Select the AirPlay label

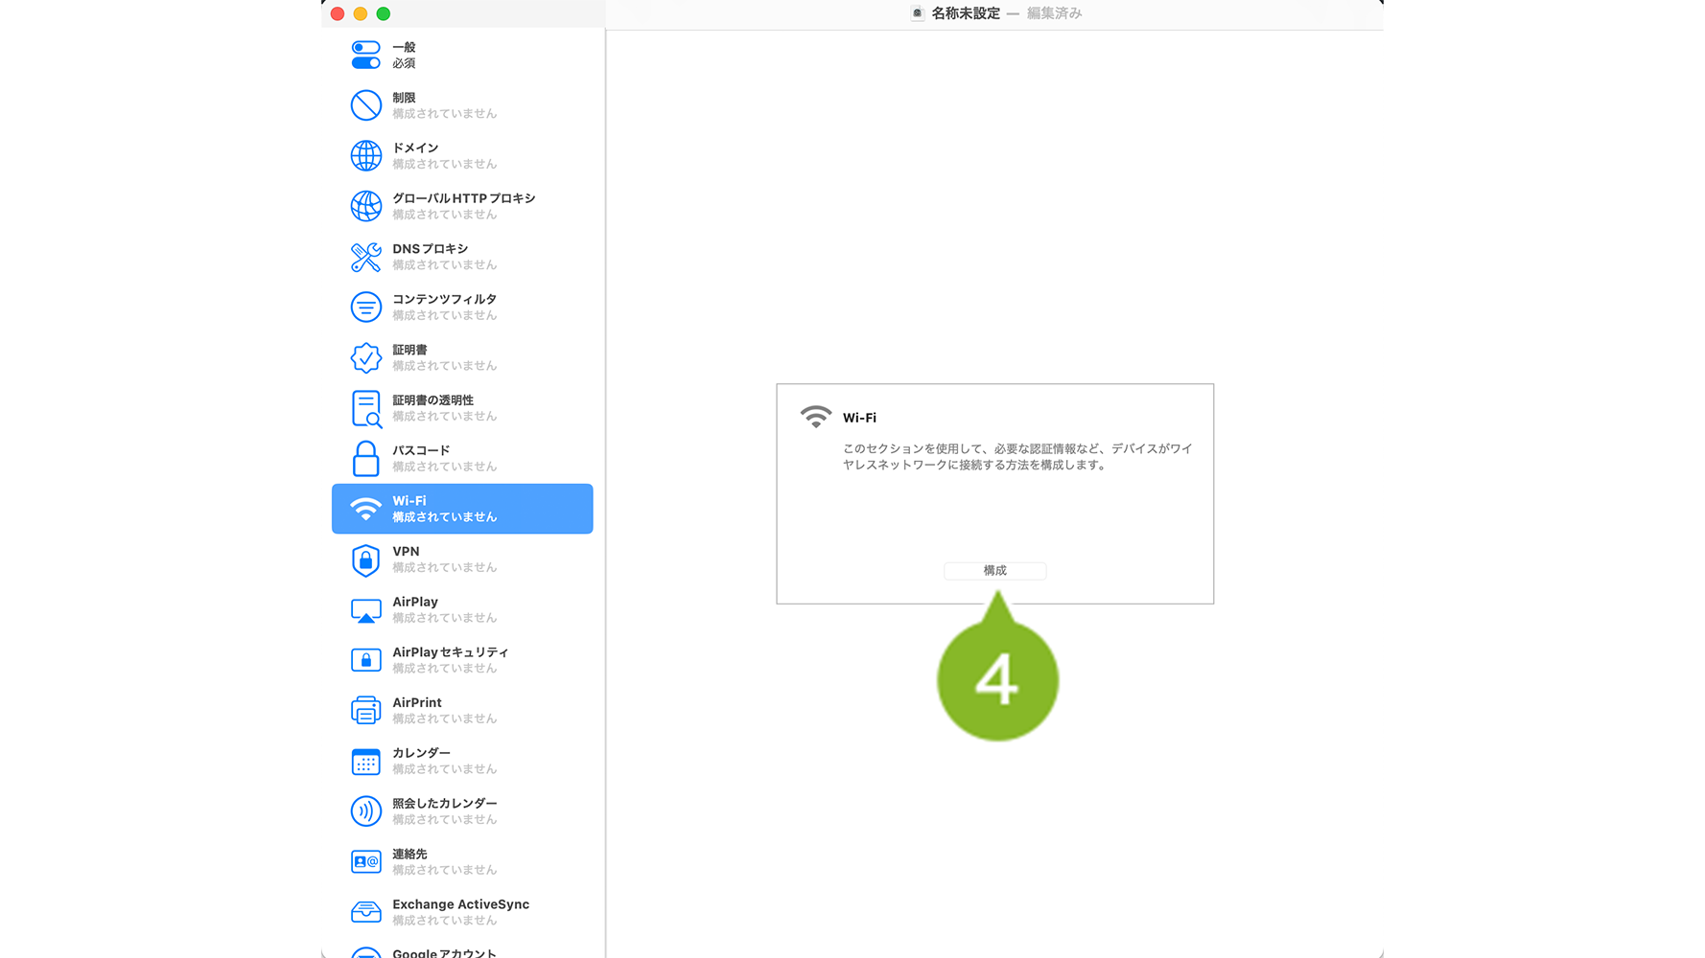(415, 602)
